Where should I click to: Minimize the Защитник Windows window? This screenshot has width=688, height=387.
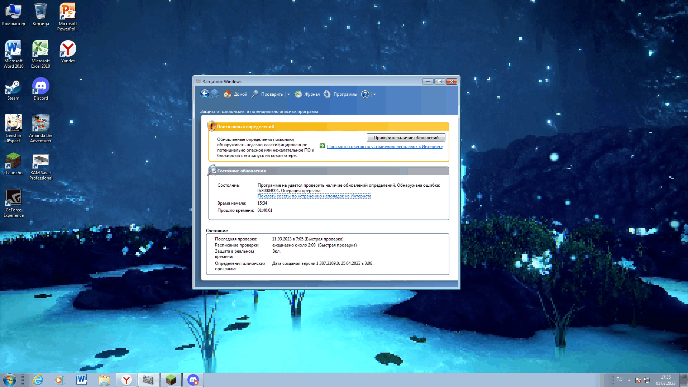coord(428,81)
